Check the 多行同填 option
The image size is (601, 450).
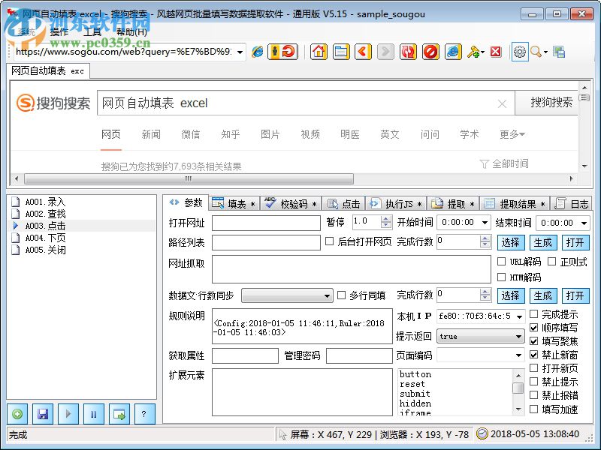pyautogui.click(x=343, y=295)
